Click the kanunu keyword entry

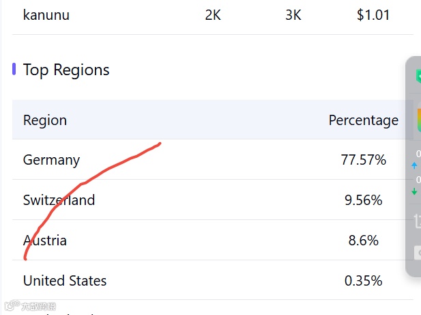coord(46,15)
